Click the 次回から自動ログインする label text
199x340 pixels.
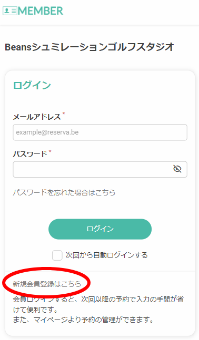pos(107,255)
